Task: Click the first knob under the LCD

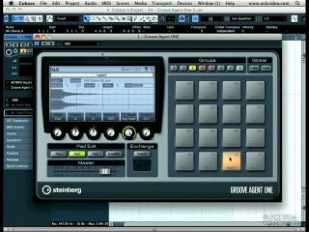Action: pos(57,133)
